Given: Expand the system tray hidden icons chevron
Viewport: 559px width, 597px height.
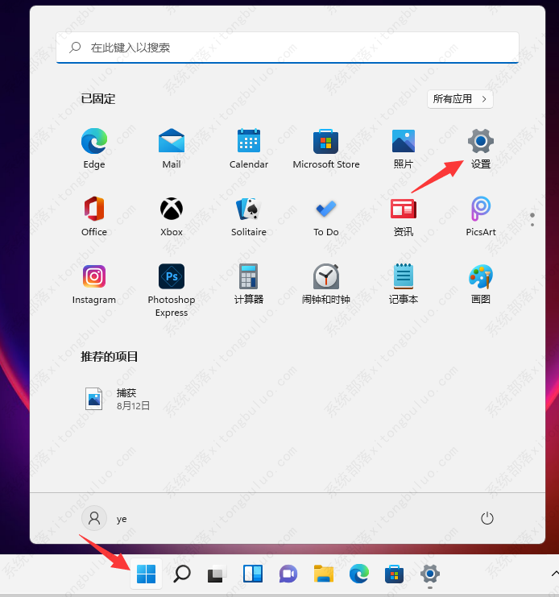Looking at the screenshot, I should pos(554,574).
